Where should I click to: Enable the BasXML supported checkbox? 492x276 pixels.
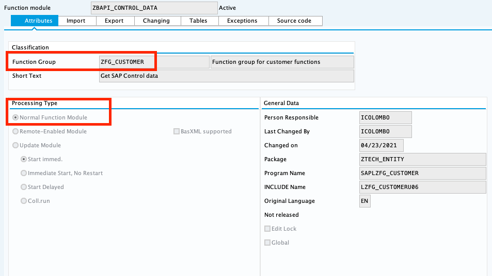[x=177, y=131]
